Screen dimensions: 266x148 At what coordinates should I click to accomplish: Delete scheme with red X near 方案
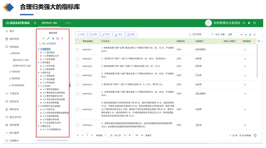click(254, 35)
